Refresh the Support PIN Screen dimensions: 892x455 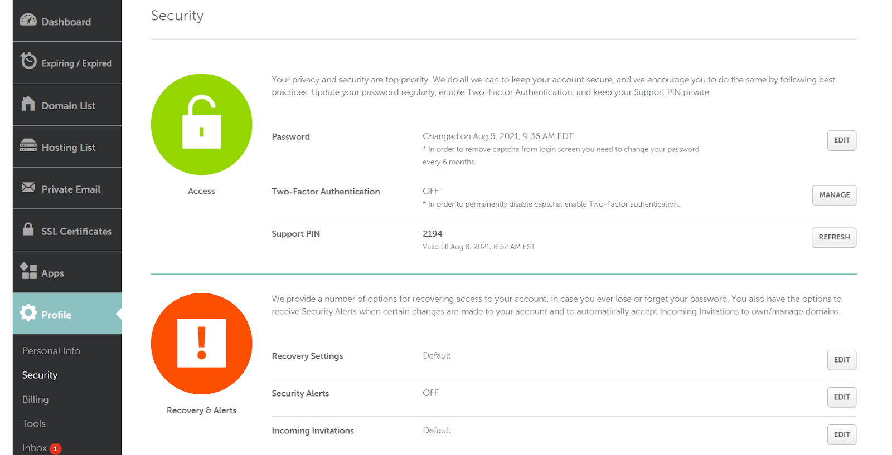(834, 237)
